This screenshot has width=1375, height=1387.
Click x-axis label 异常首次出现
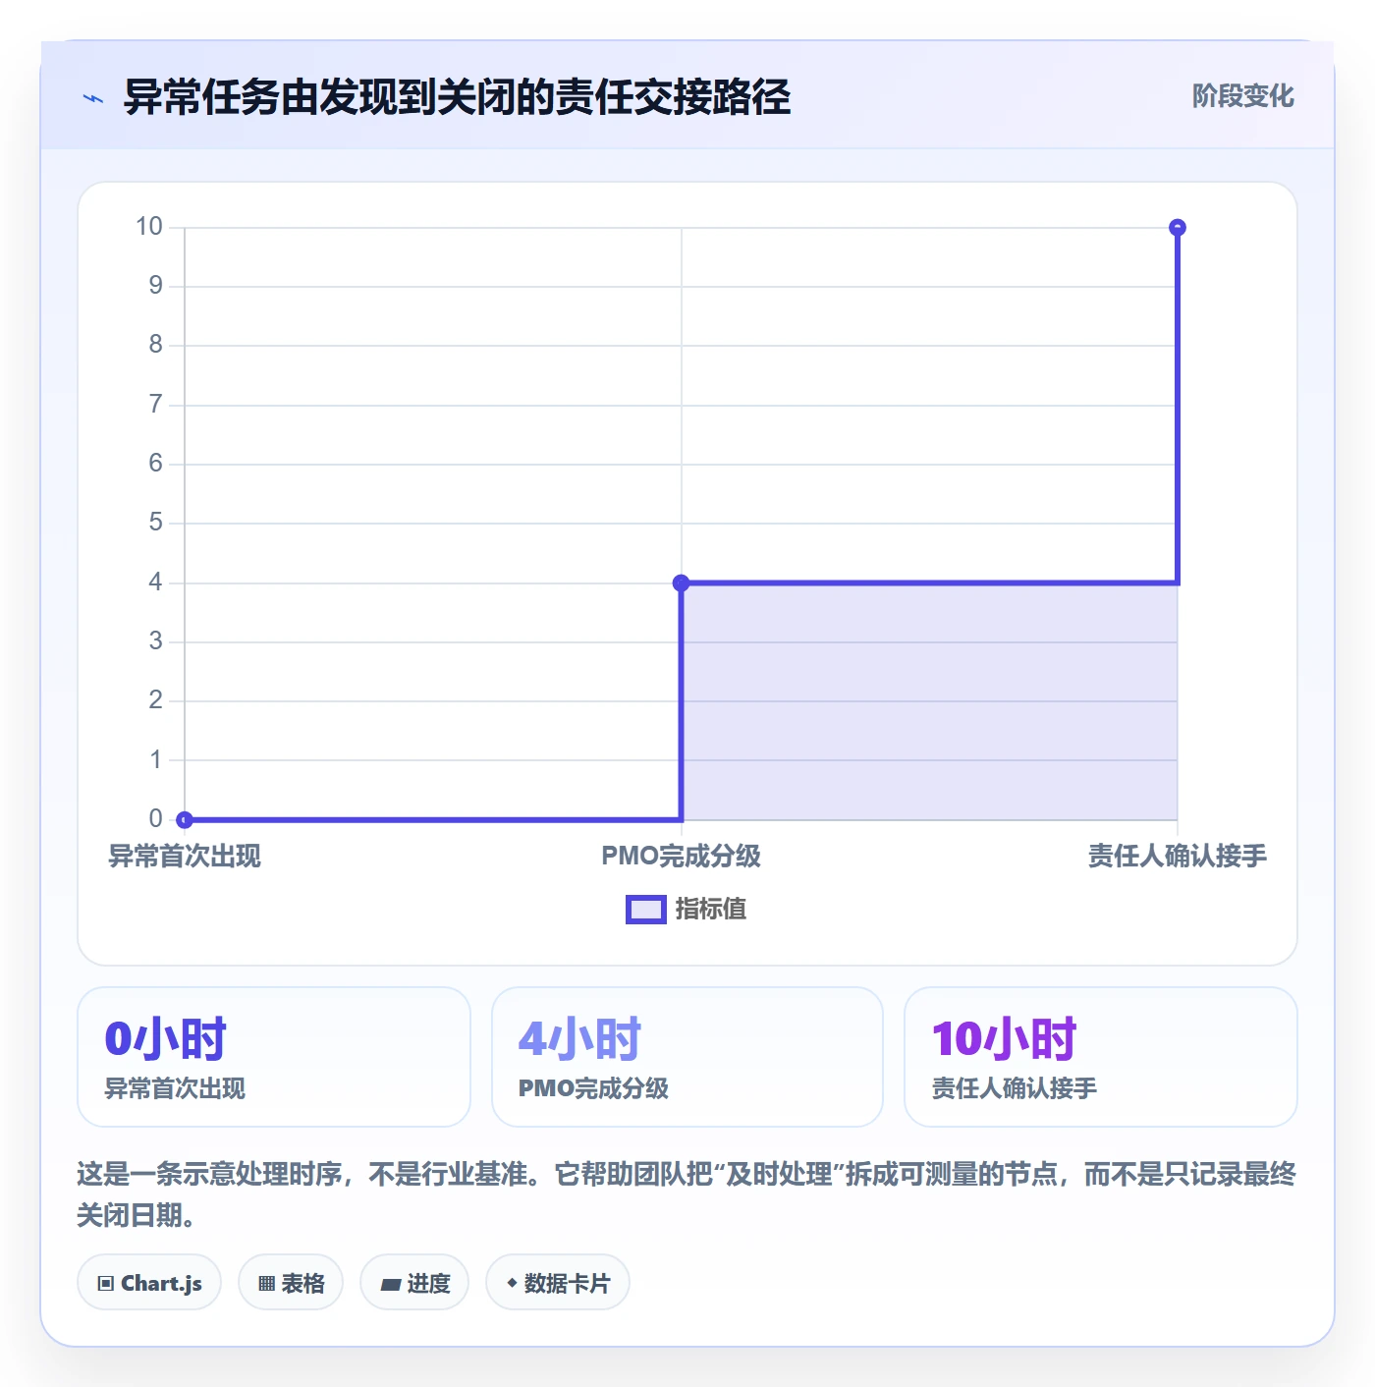coord(185,857)
